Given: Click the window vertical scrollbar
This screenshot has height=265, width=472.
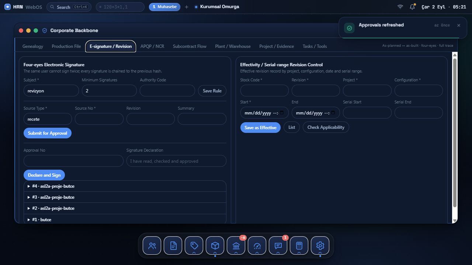Looking at the screenshot, I should [455, 132].
